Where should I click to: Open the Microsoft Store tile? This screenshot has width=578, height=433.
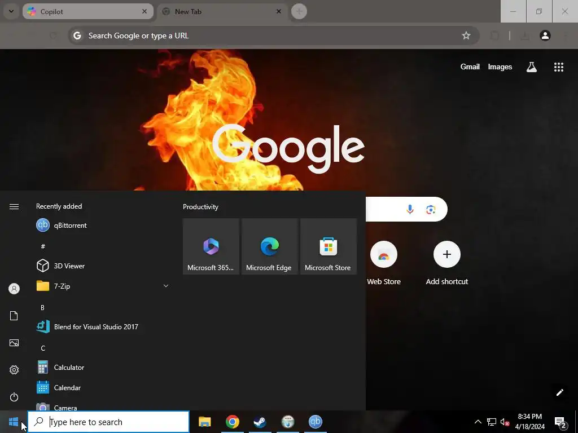point(329,246)
